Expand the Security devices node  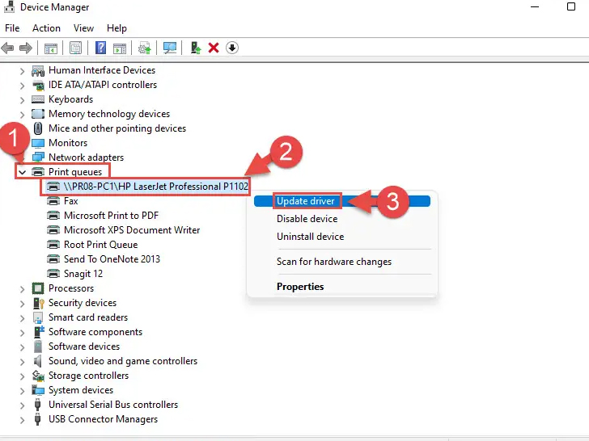click(22, 304)
